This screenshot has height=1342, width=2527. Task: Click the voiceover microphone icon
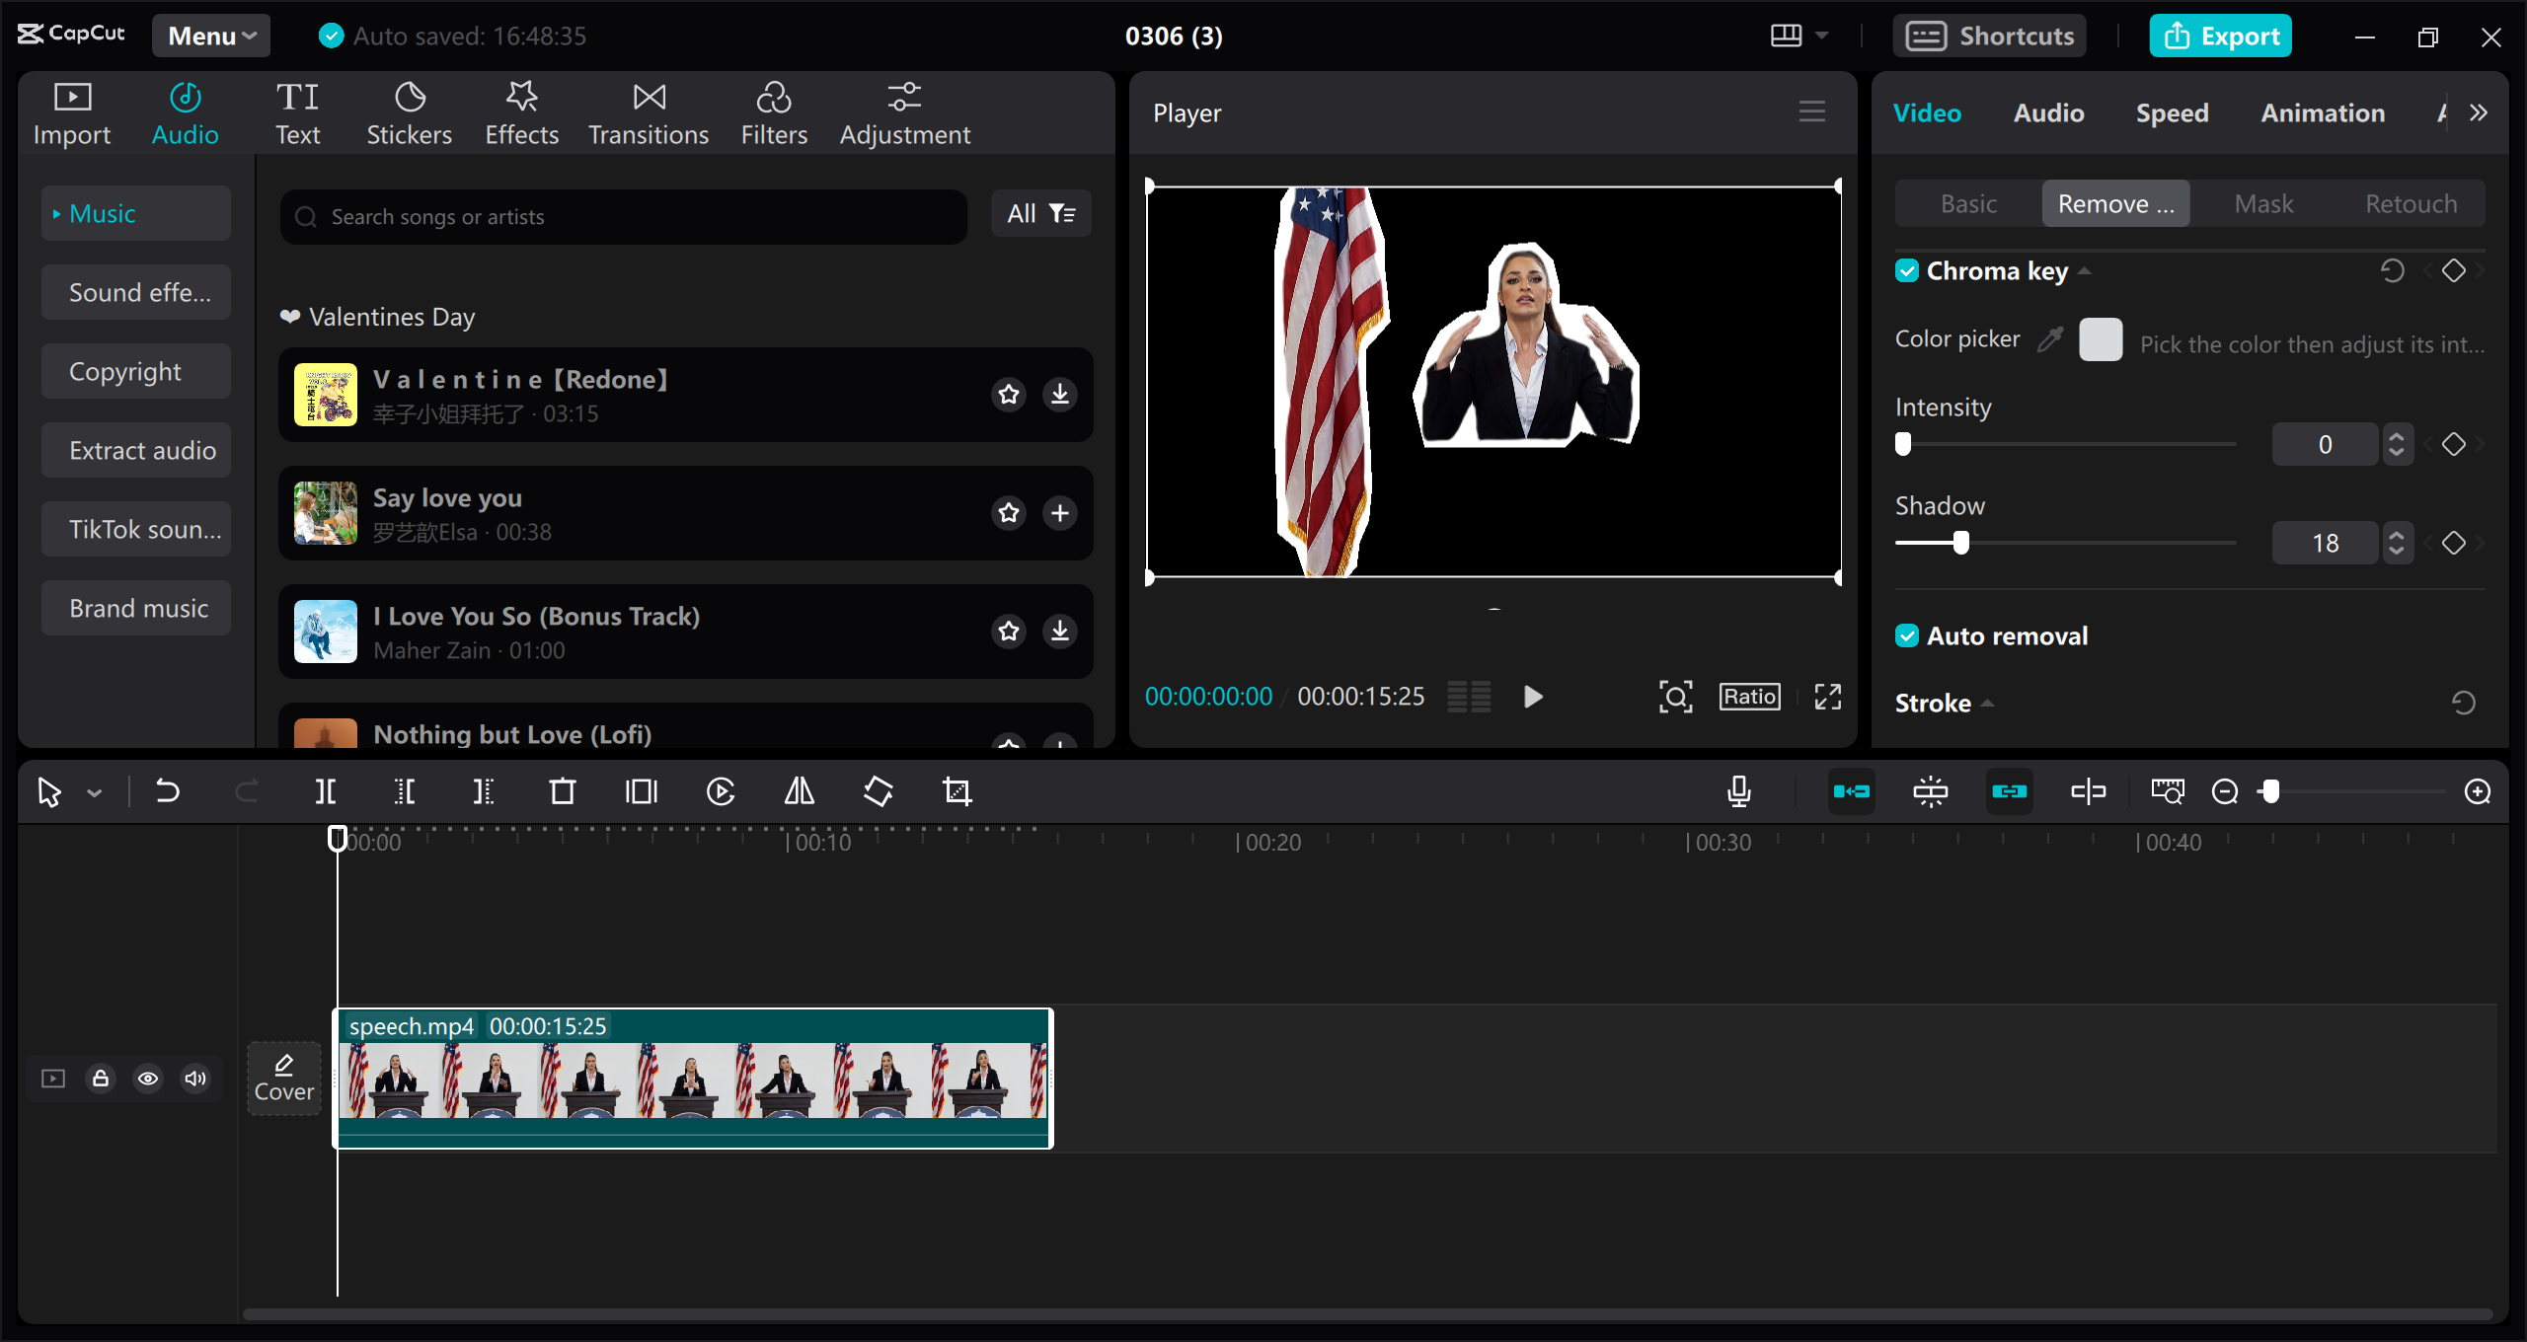click(1739, 790)
